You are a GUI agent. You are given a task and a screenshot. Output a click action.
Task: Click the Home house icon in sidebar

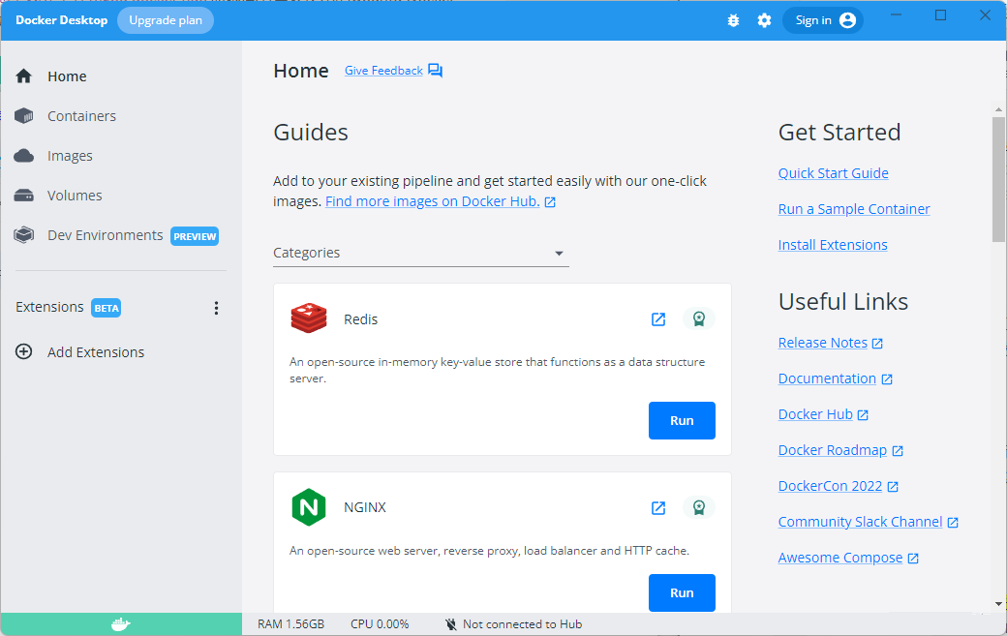pyautogui.click(x=24, y=76)
